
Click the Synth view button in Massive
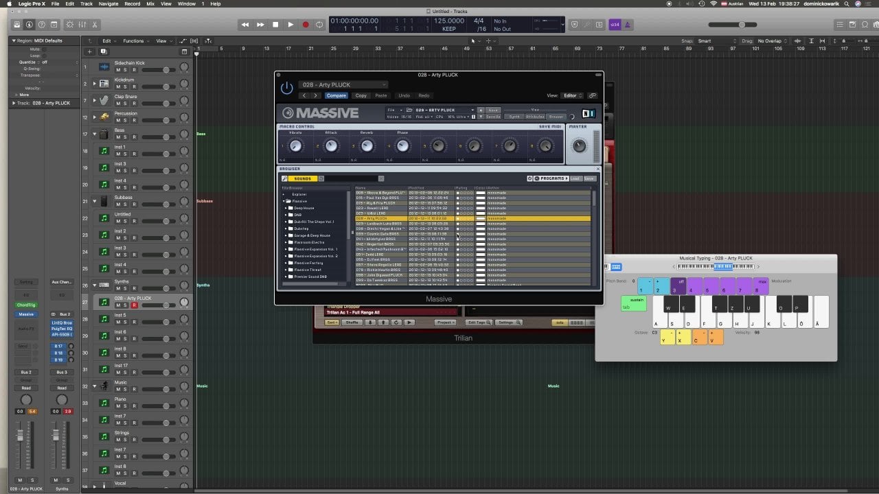pos(514,117)
